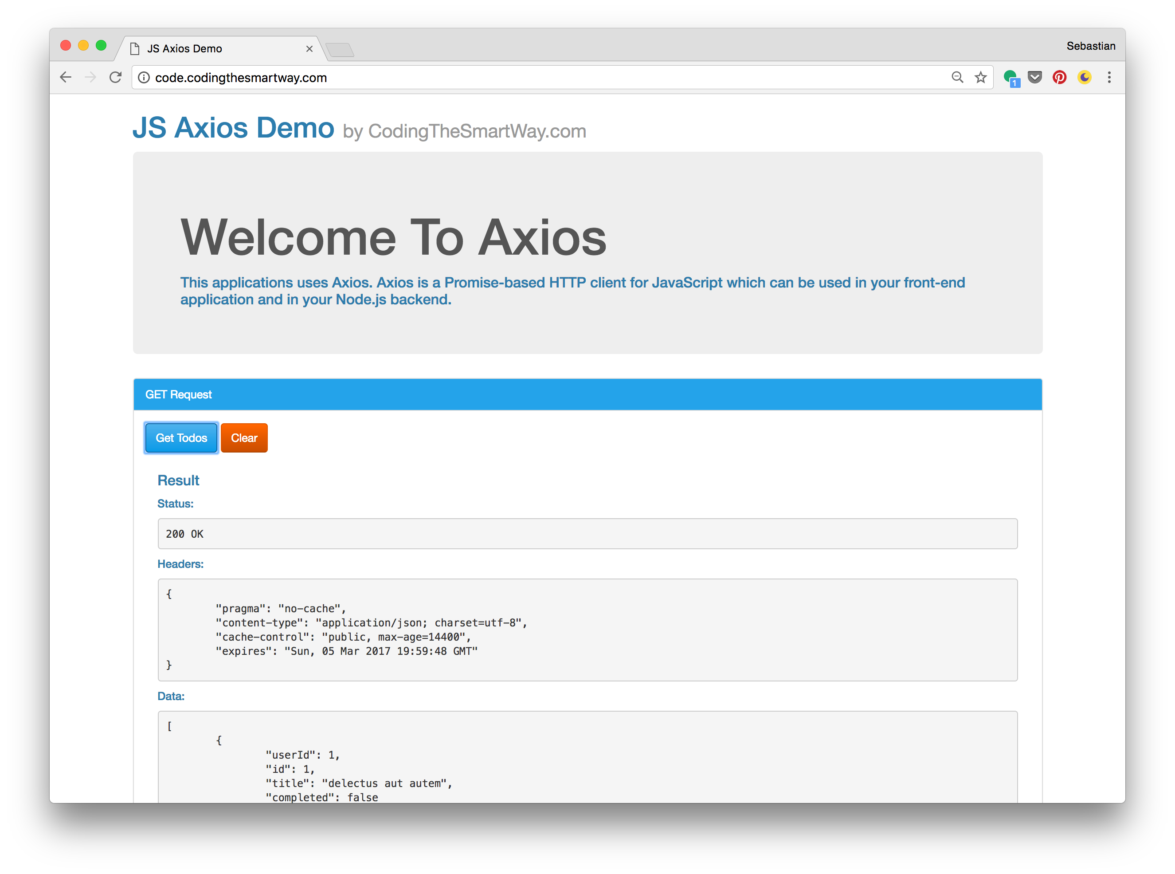This screenshot has height=874, width=1175.
Task: Click the yellow traffic light button
Action: point(83,46)
